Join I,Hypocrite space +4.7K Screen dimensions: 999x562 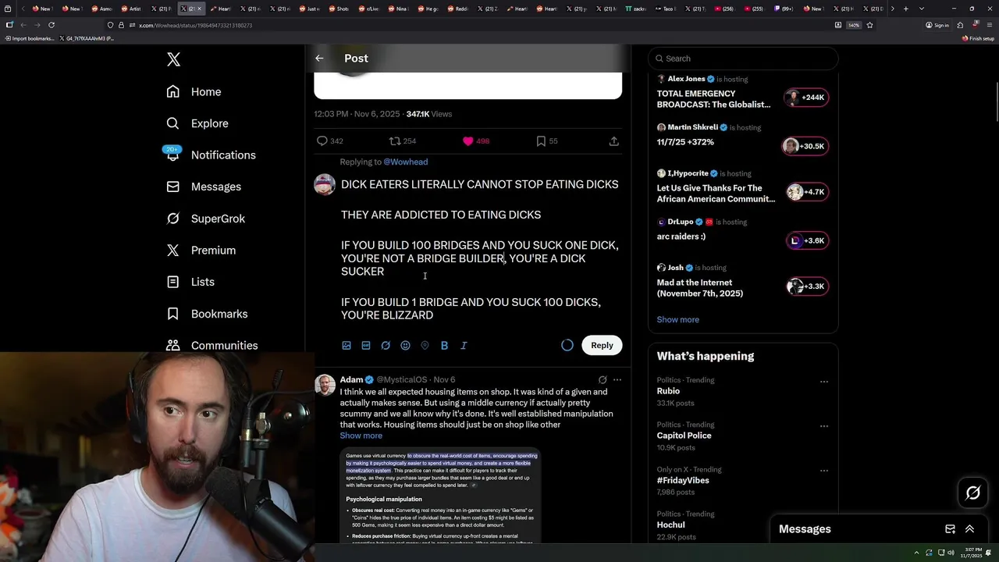807,192
